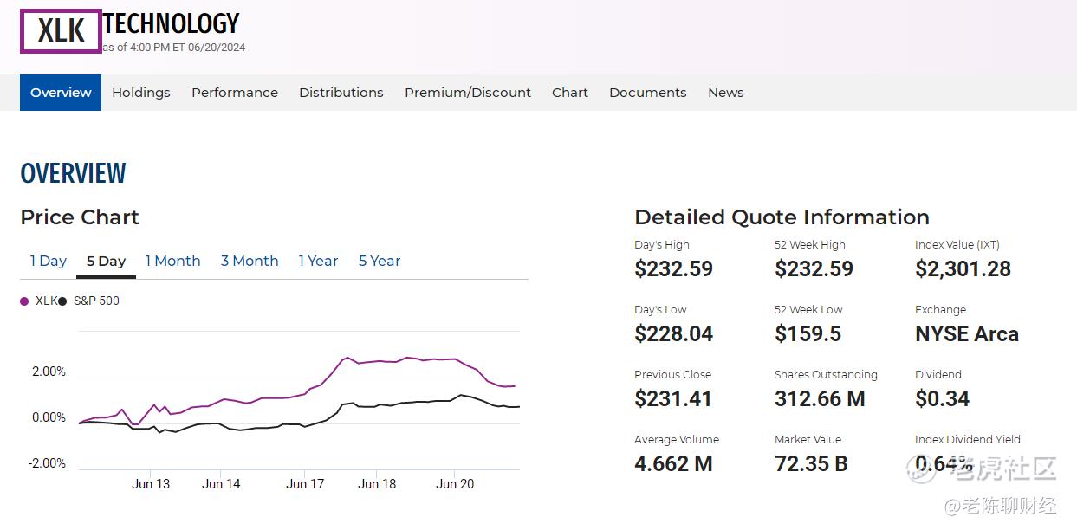Open the Overview tab
1077x530 pixels.
(61, 93)
